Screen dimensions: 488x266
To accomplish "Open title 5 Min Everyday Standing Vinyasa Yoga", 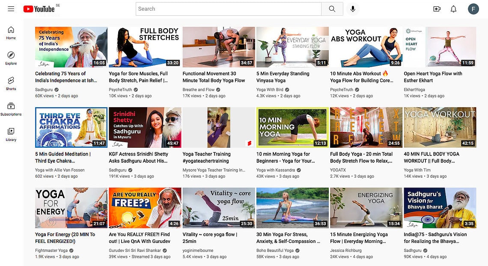I will tap(283, 77).
